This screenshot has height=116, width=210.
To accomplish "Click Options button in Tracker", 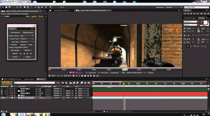I will click(28, 50).
